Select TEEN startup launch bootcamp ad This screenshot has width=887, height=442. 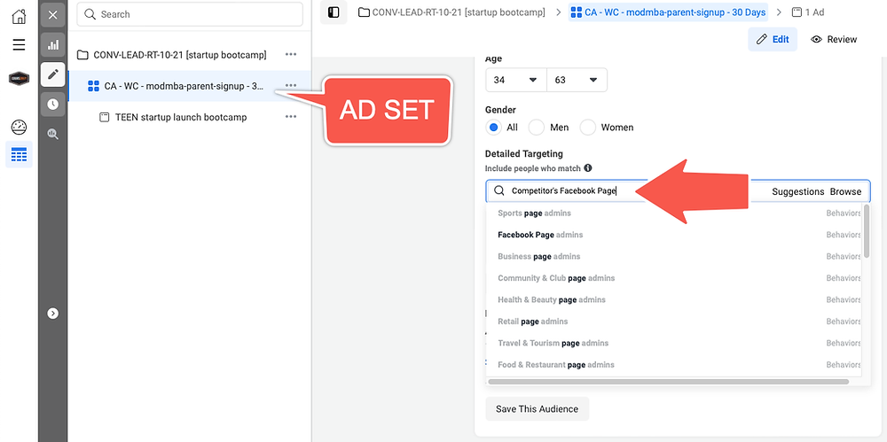pyautogui.click(x=180, y=118)
